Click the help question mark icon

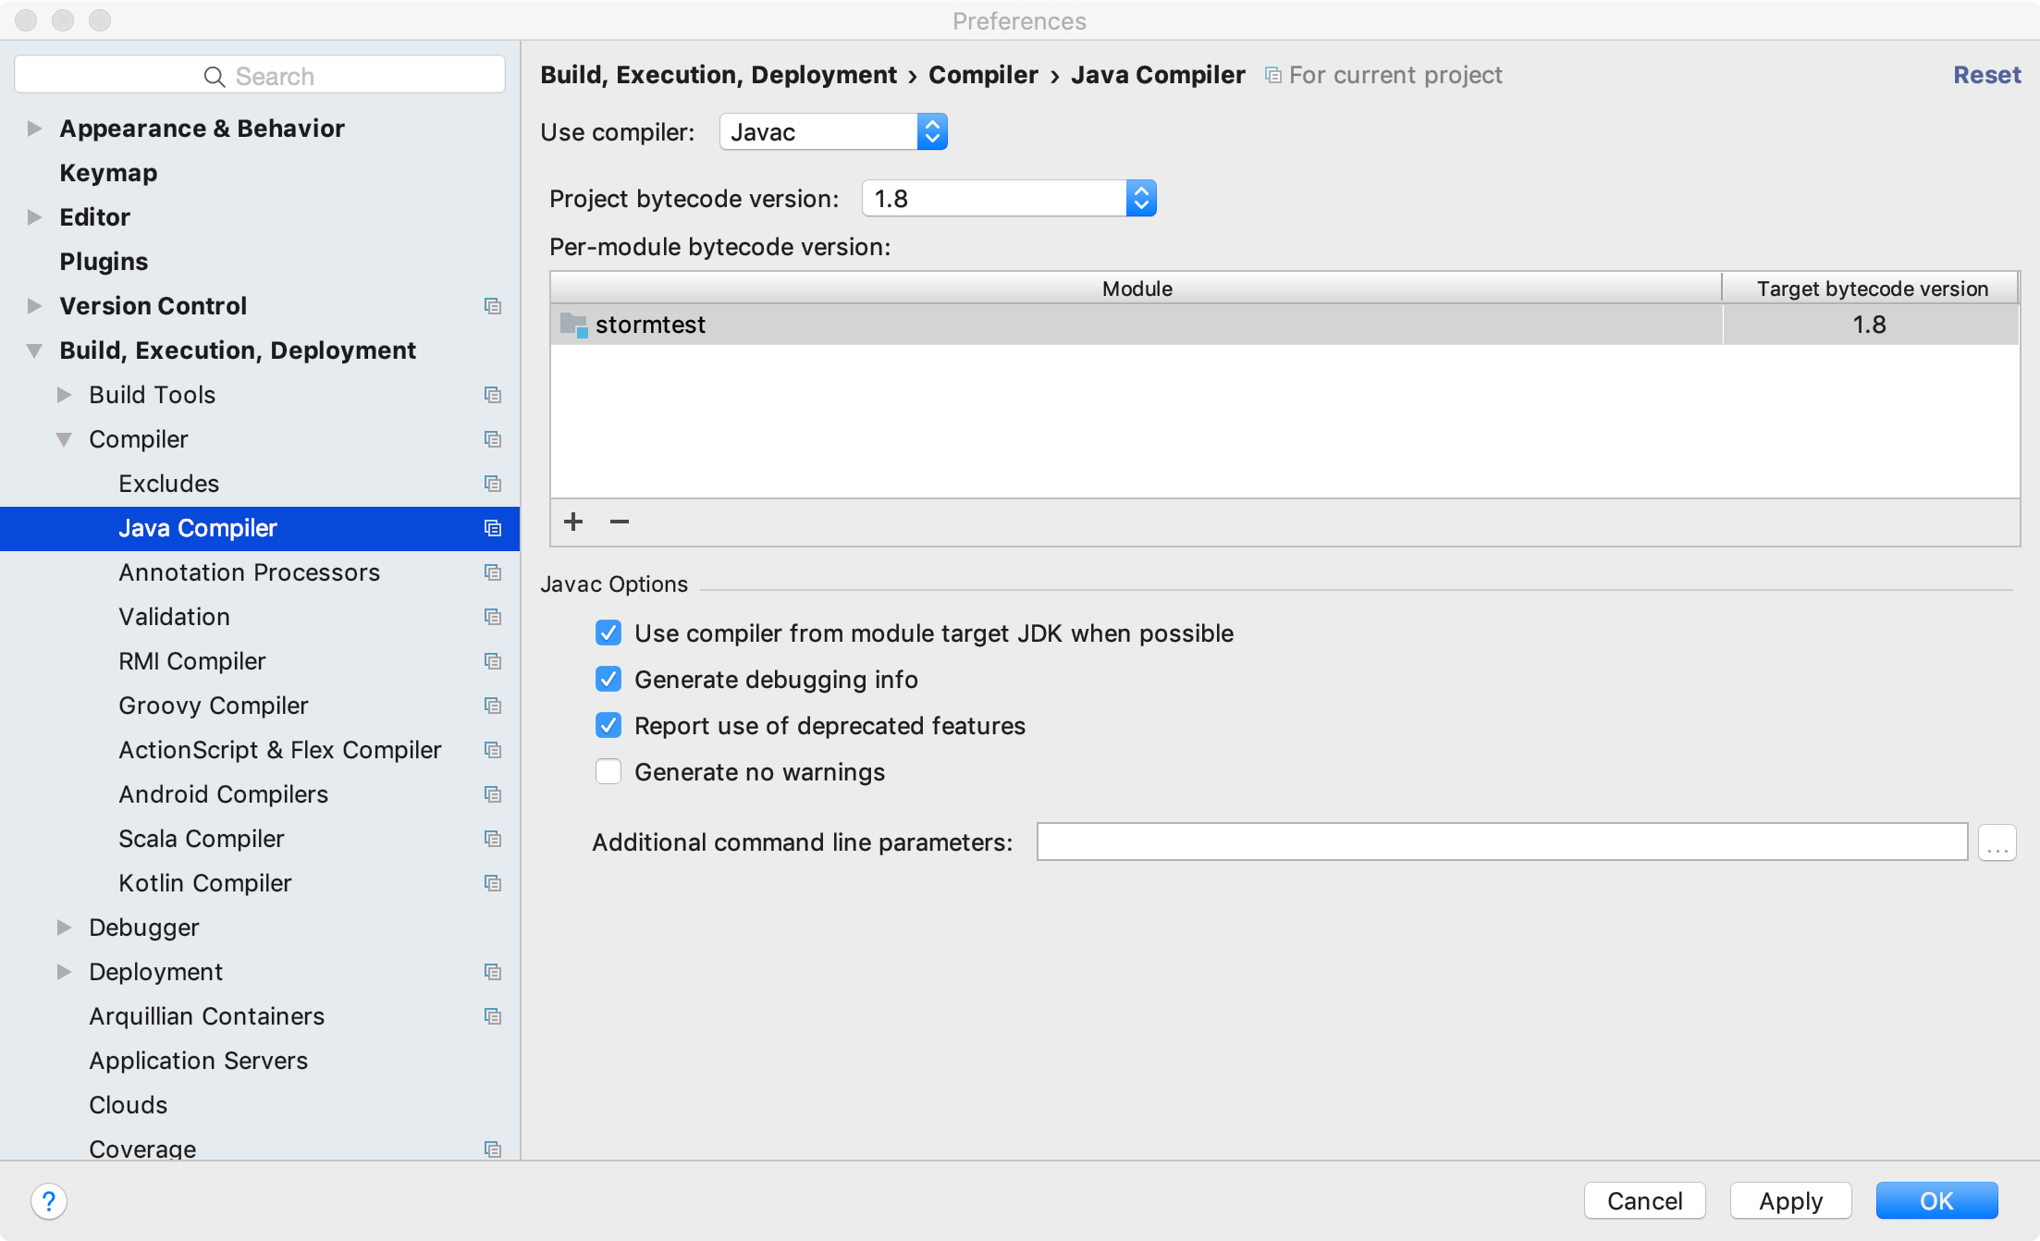pos(49,1200)
